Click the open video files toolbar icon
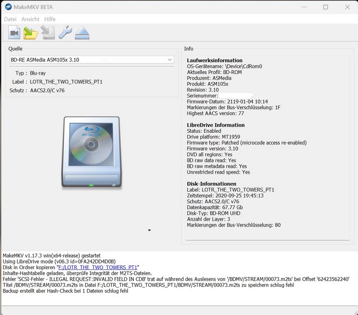The height and width of the screenshot is (315, 358). (x=14, y=32)
